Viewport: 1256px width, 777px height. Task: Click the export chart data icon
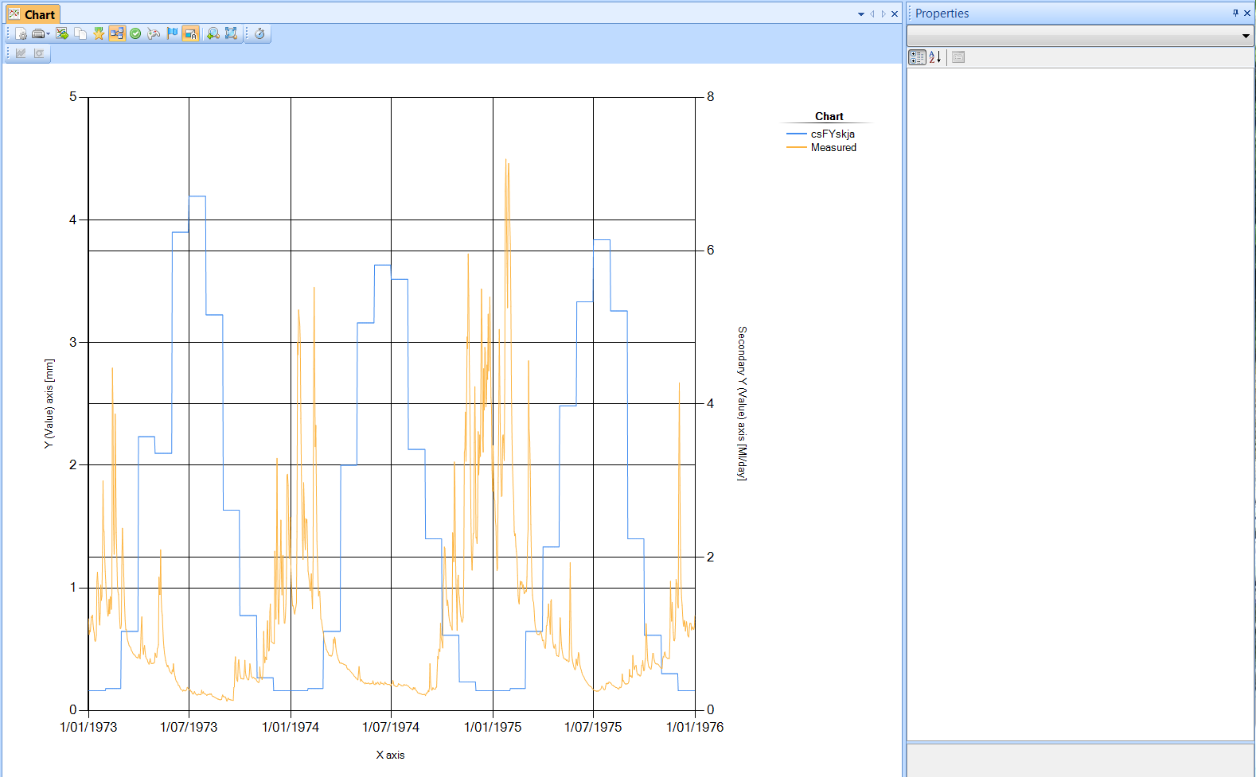pyautogui.click(x=62, y=33)
